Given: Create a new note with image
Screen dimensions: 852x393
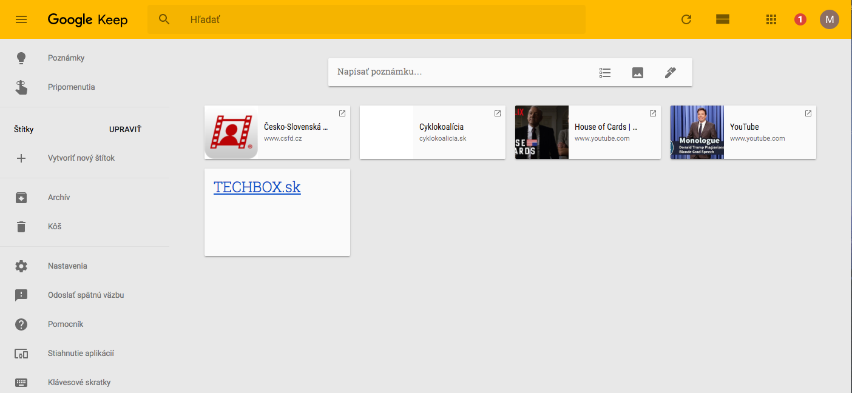Looking at the screenshot, I should 638,73.
